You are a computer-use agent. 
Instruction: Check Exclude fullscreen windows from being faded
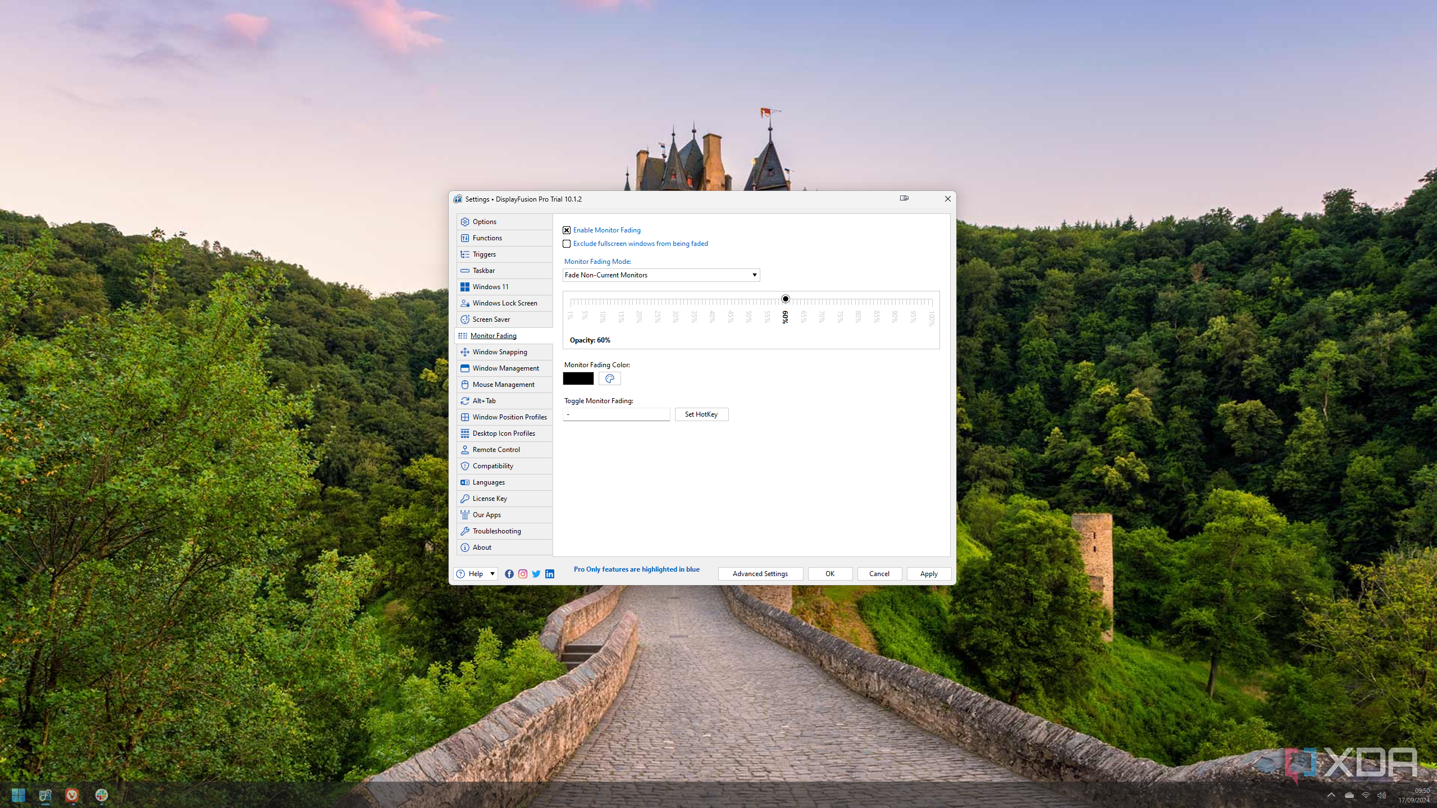click(x=567, y=244)
